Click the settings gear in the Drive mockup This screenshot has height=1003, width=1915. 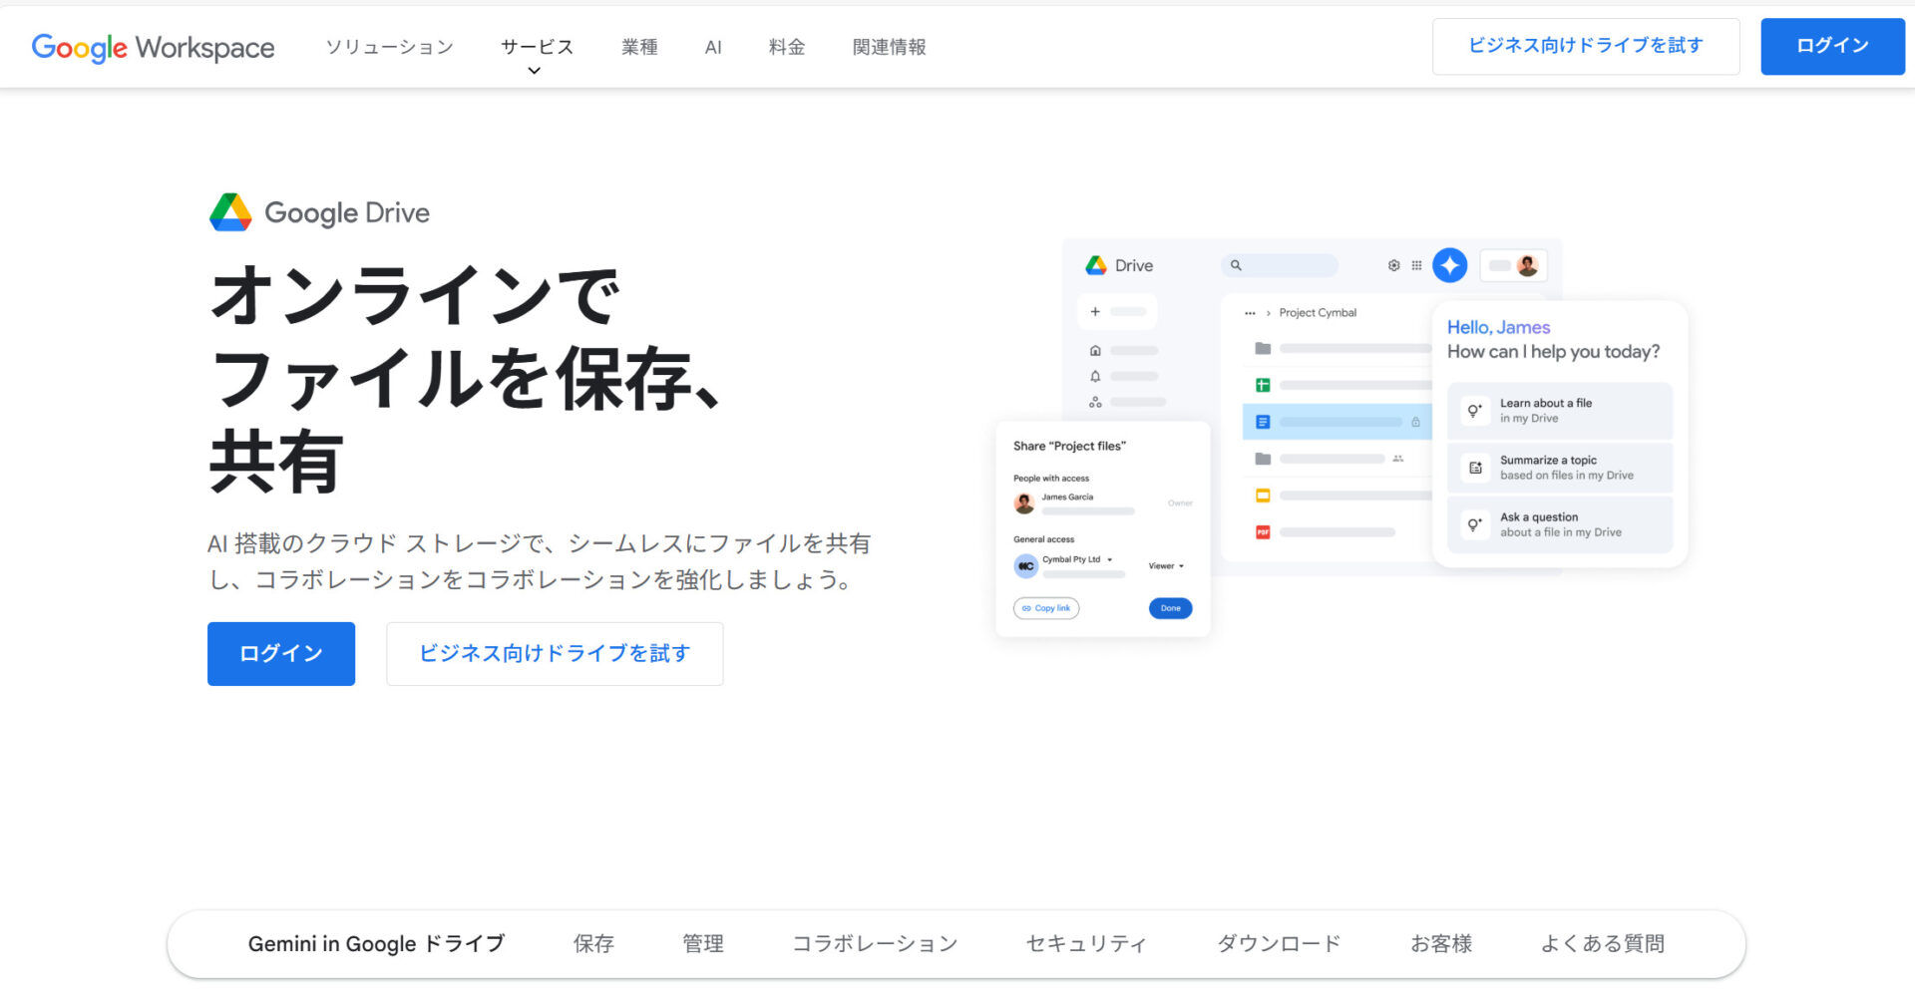click(x=1393, y=265)
